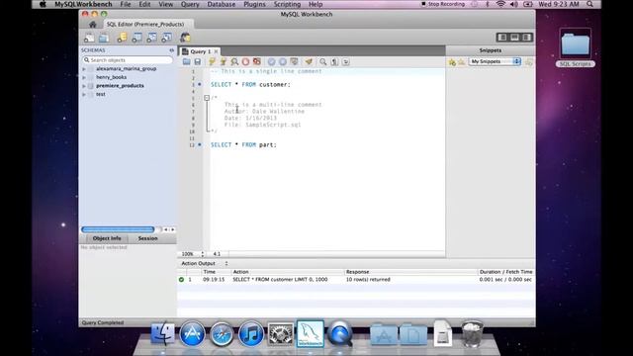Image resolution: width=633 pixels, height=356 pixels.
Task: Click the blue sidebar horizontal scrollbar
Action: (x=118, y=229)
